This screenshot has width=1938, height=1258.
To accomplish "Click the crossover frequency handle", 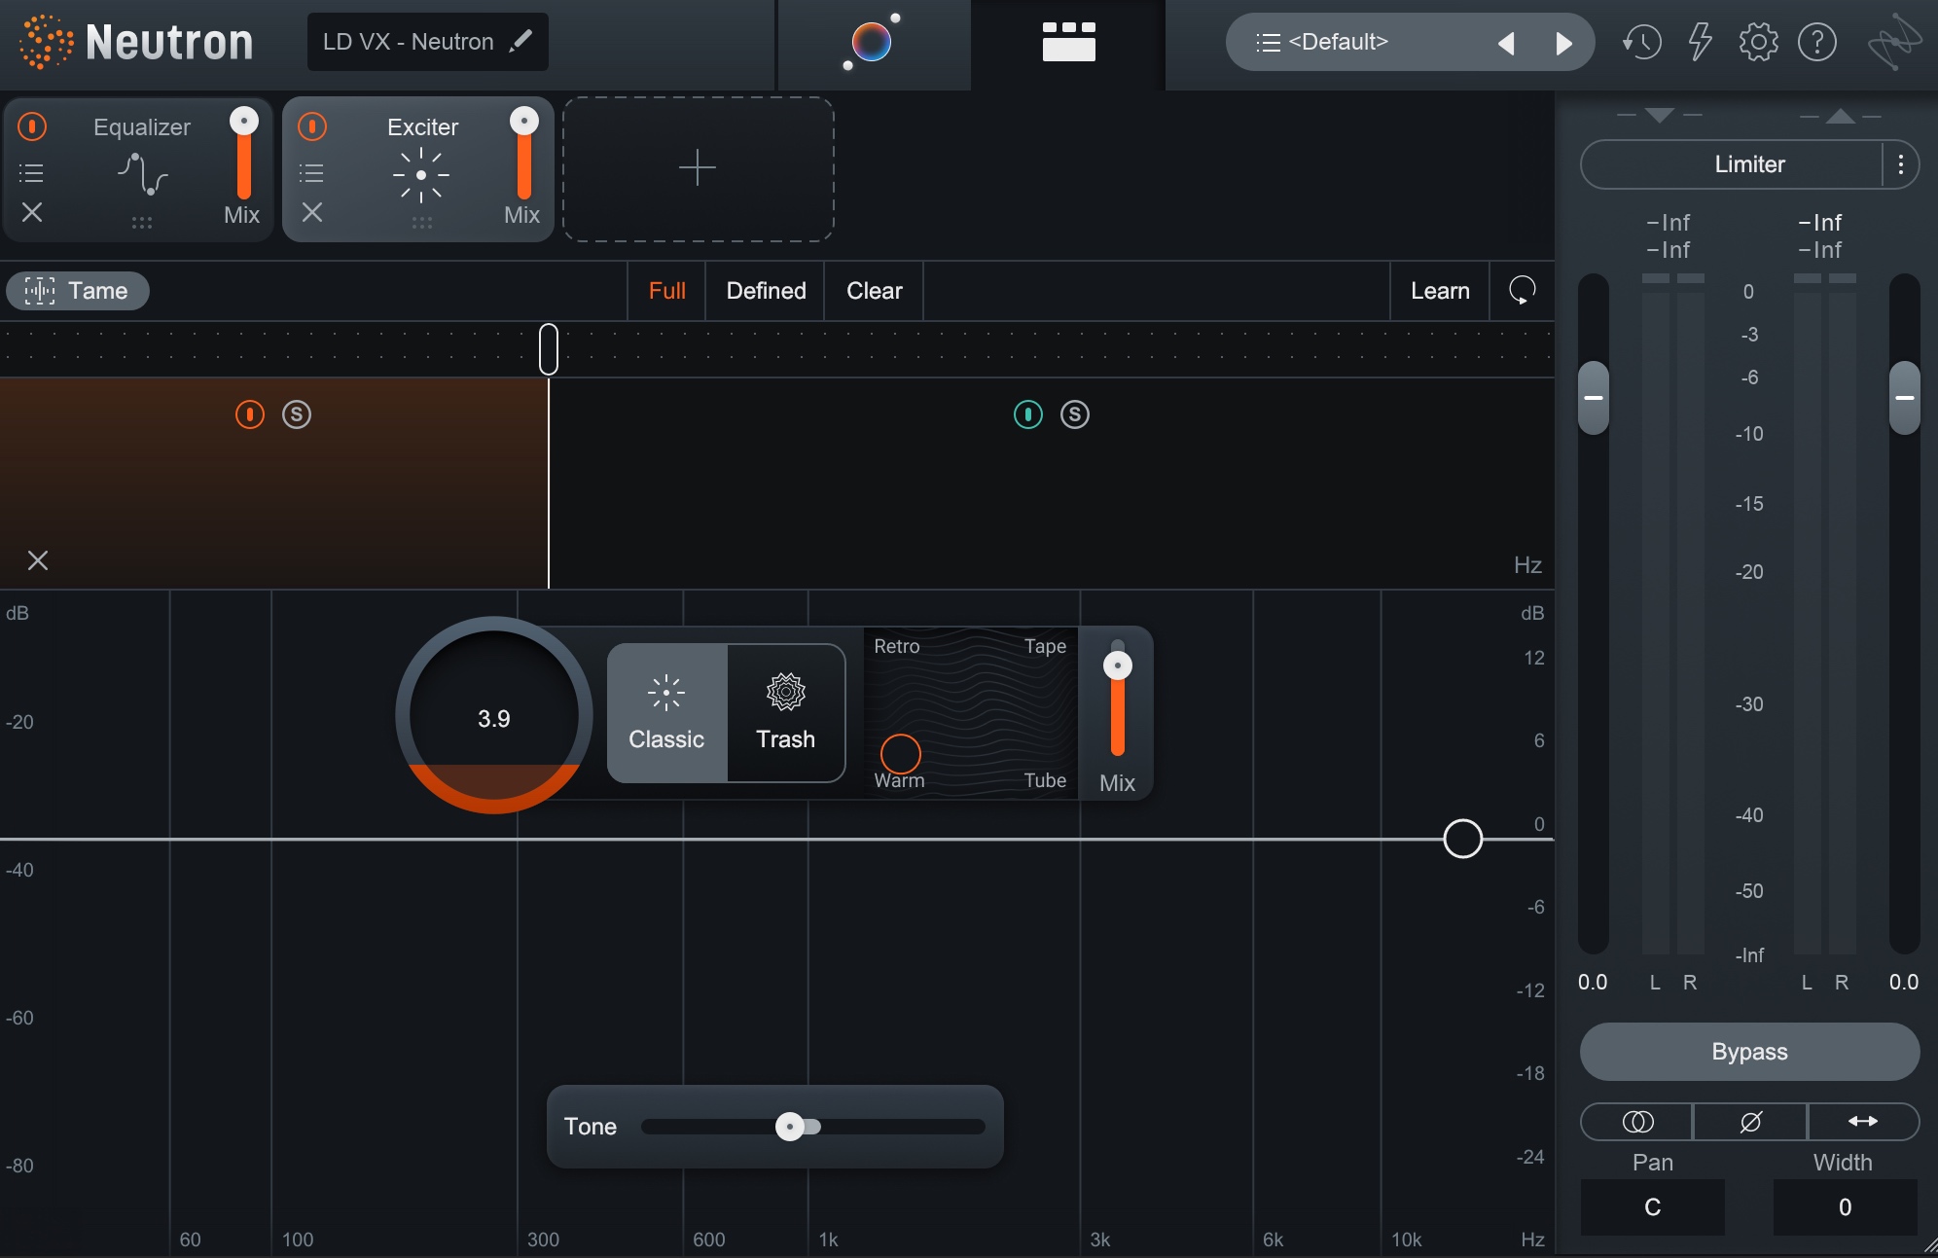I will coord(549,349).
